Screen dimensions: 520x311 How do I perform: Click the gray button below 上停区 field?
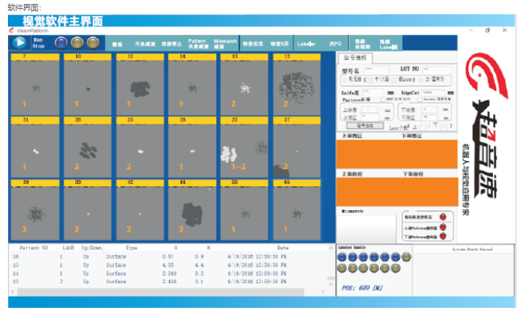pos(365,125)
